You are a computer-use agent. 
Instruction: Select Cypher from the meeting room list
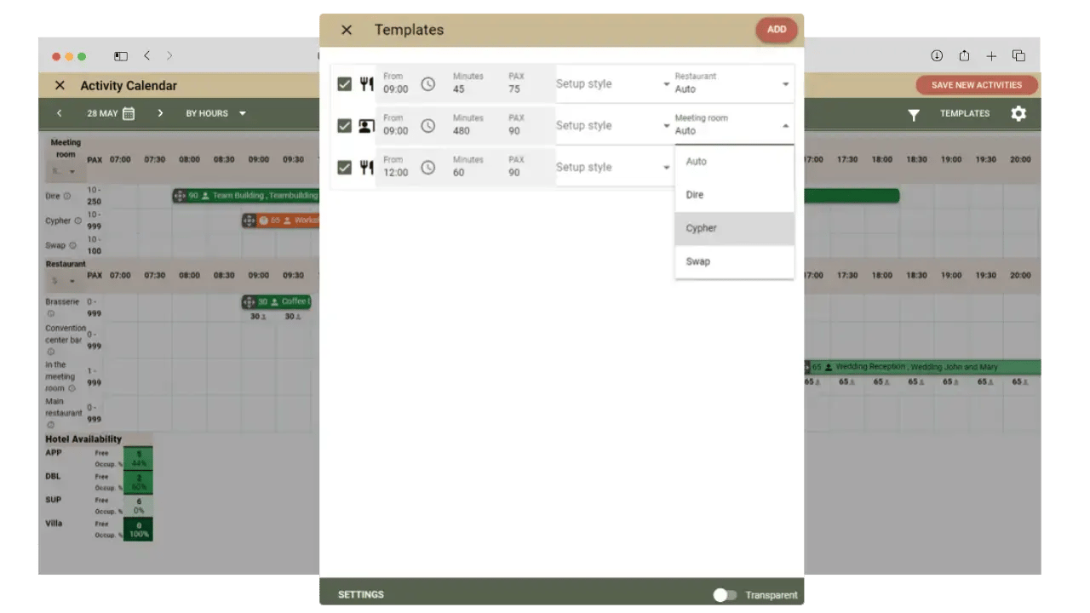click(735, 228)
